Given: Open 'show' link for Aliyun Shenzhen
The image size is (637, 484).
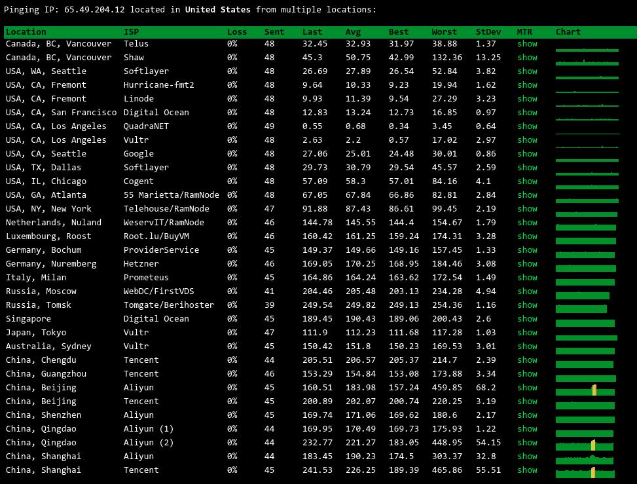Looking at the screenshot, I should point(527,415).
